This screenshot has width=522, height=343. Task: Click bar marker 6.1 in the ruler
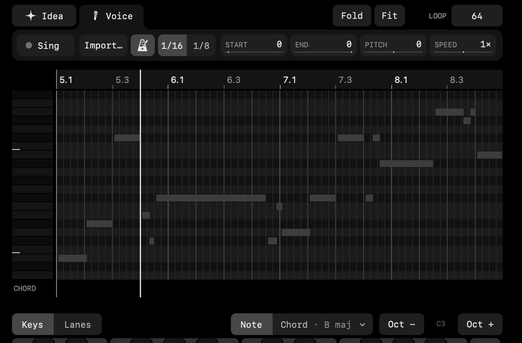click(177, 80)
